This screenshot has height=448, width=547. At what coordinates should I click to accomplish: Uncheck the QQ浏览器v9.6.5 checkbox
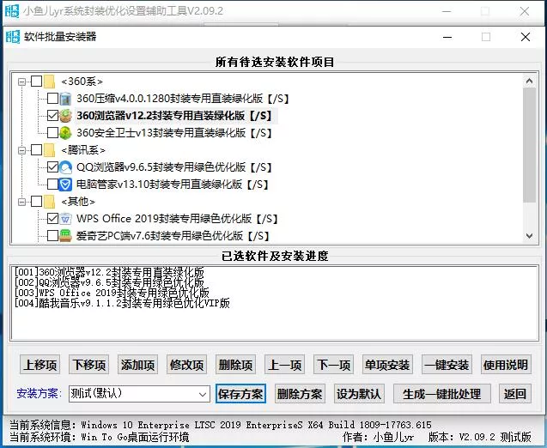point(52,167)
